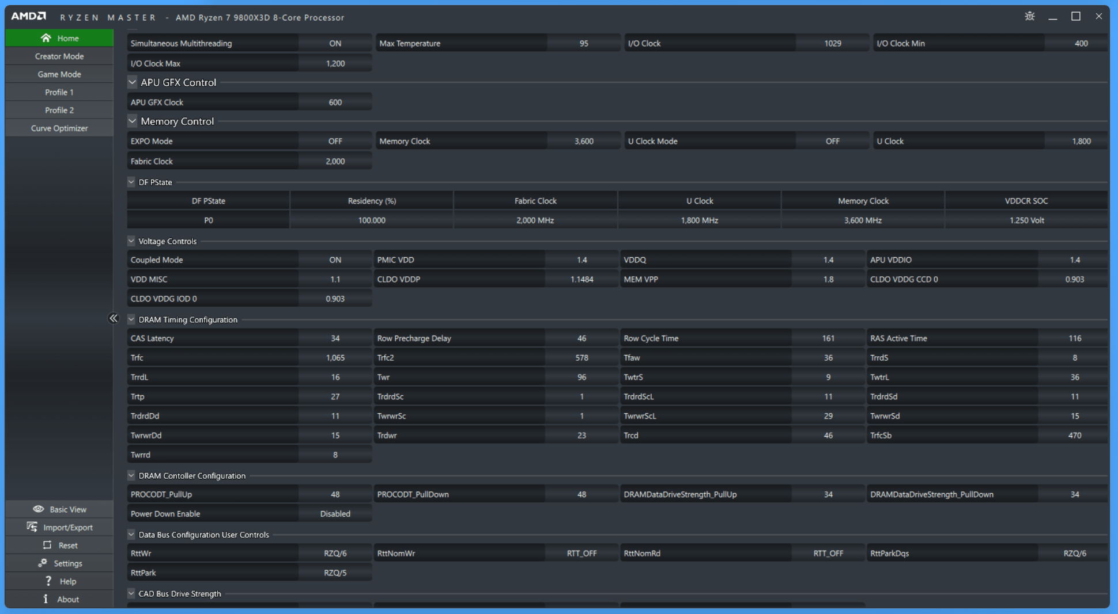
Task: Collapse CAD Bus Drive Strength section
Action: [131, 593]
